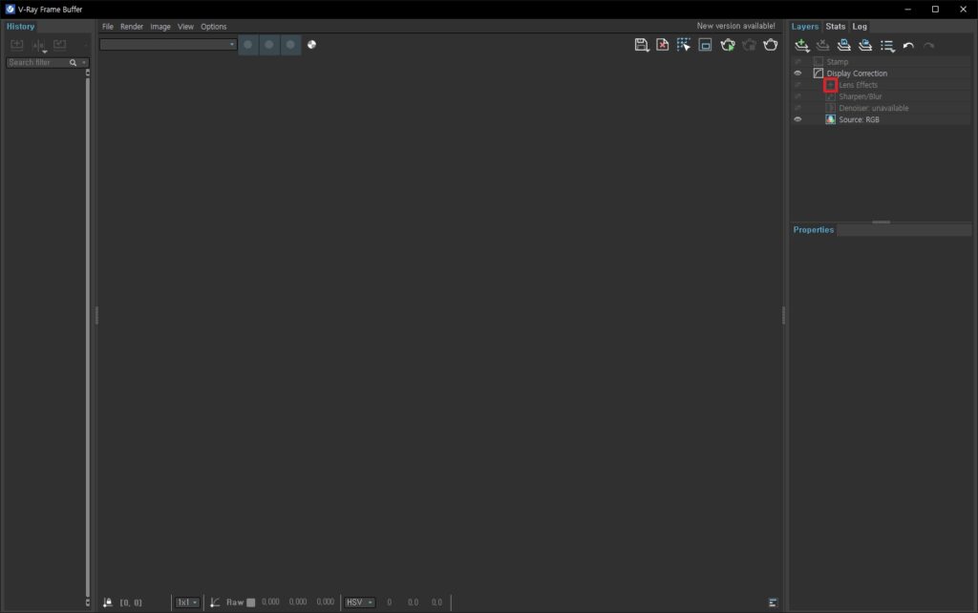
Task: Click the Render teapot icon
Action: click(770, 45)
